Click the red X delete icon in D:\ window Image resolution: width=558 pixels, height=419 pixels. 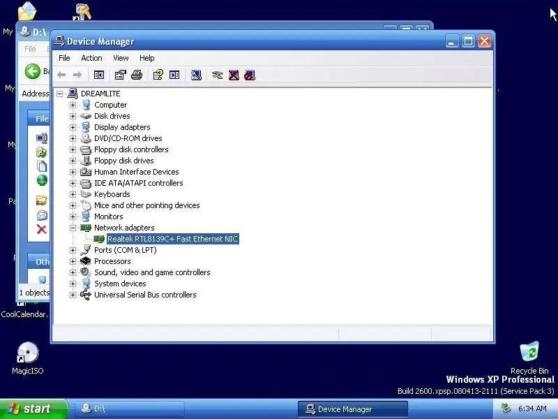click(x=42, y=230)
